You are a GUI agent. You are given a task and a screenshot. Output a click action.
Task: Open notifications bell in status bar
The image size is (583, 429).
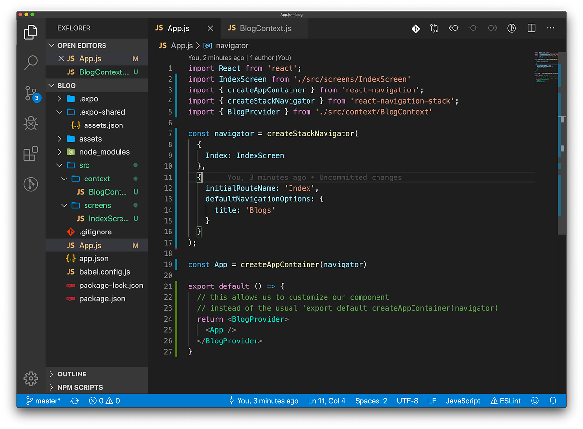click(553, 401)
